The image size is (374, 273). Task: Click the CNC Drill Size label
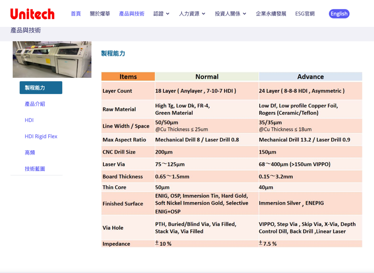[119, 152]
